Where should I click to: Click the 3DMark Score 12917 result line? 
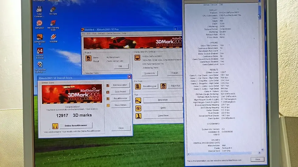216,72
